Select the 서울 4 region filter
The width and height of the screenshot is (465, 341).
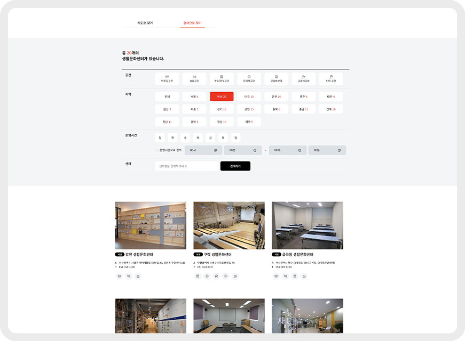coord(194,96)
